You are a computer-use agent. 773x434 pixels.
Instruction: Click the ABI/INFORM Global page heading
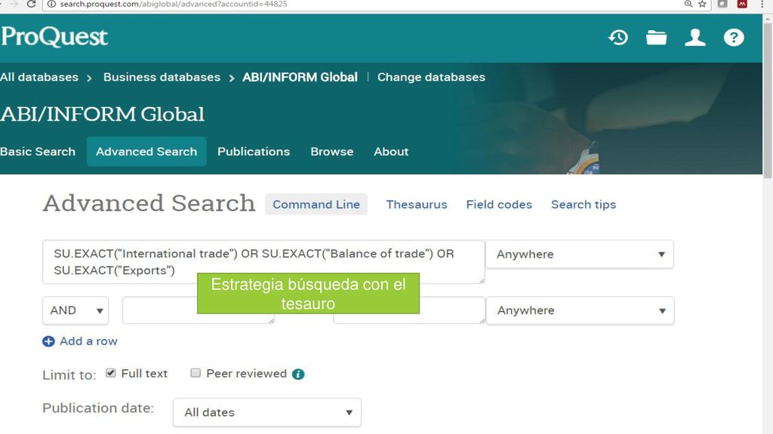(x=102, y=115)
